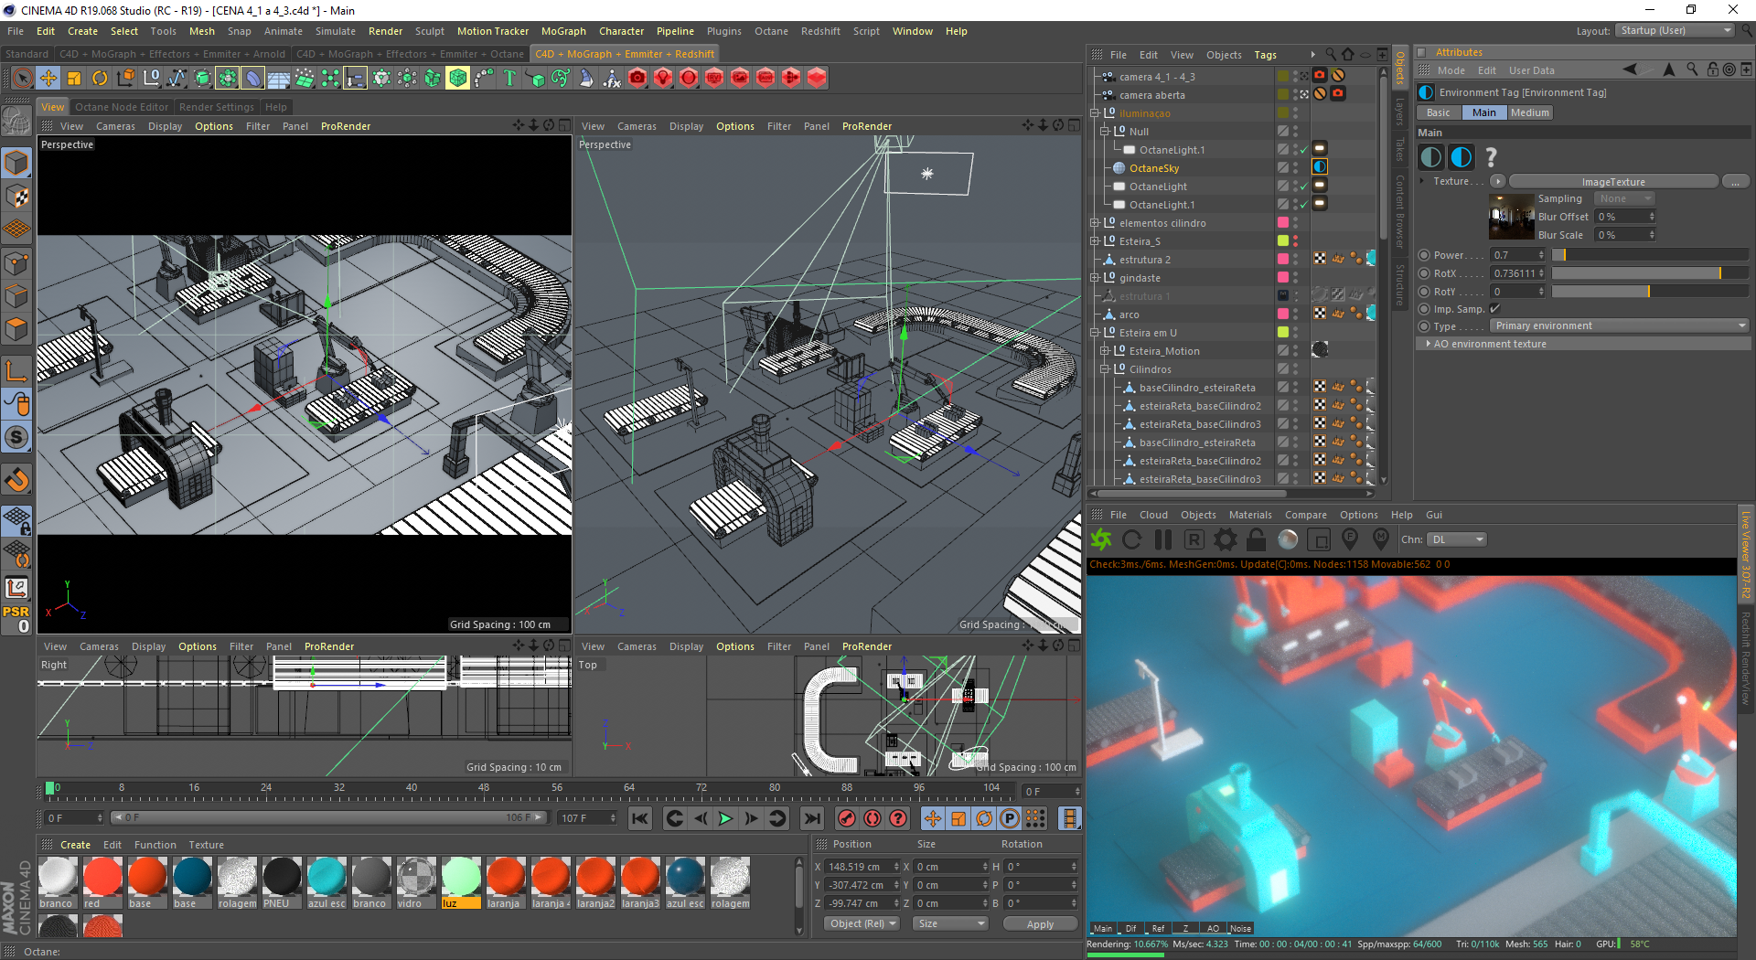Collapse the Cilindros group
This screenshot has width=1756, height=960.
coord(1105,369)
